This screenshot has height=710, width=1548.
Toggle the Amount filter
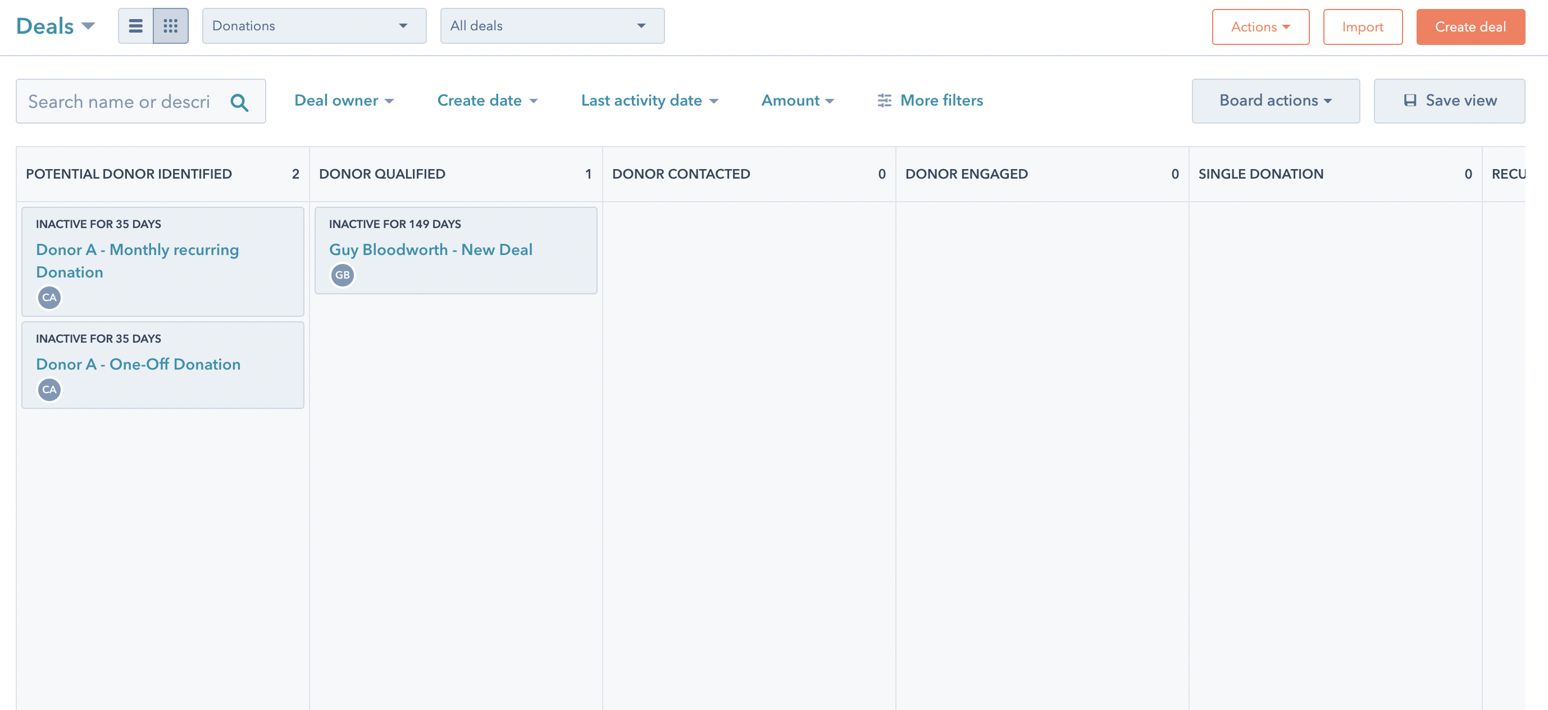pos(798,100)
